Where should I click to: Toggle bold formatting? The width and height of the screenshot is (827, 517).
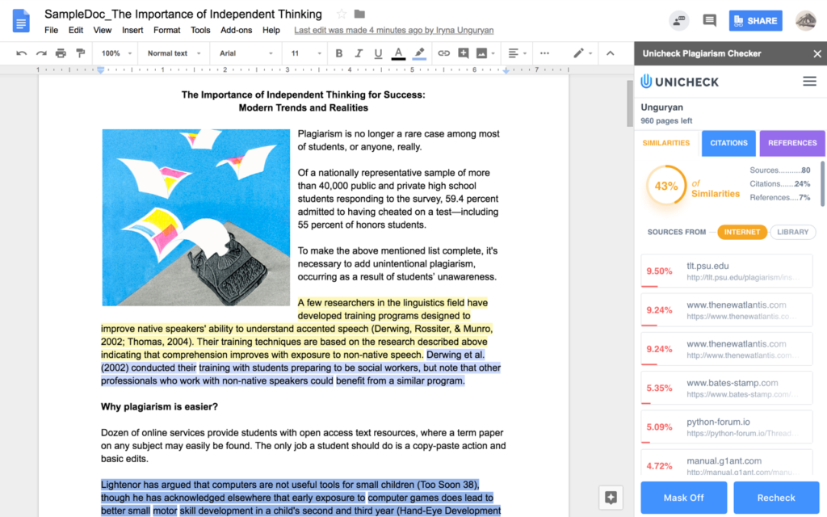[x=338, y=53]
